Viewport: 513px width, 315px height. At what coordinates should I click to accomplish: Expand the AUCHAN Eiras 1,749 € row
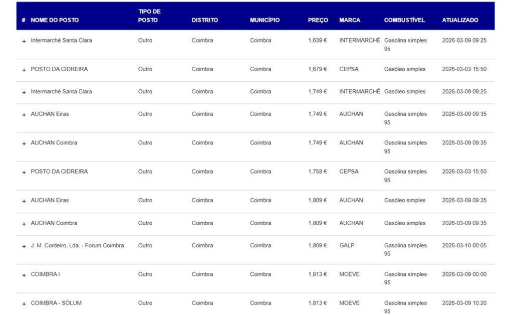[x=24, y=115]
